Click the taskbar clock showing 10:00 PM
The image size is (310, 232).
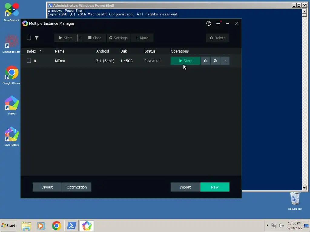[x=295, y=223]
